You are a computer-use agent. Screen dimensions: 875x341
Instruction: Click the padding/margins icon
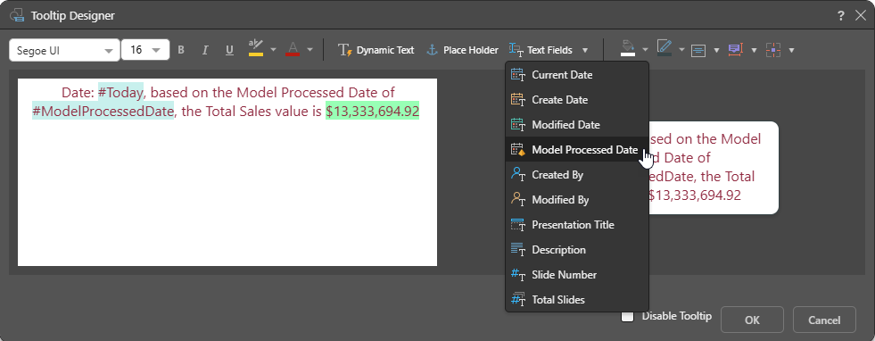click(x=773, y=50)
